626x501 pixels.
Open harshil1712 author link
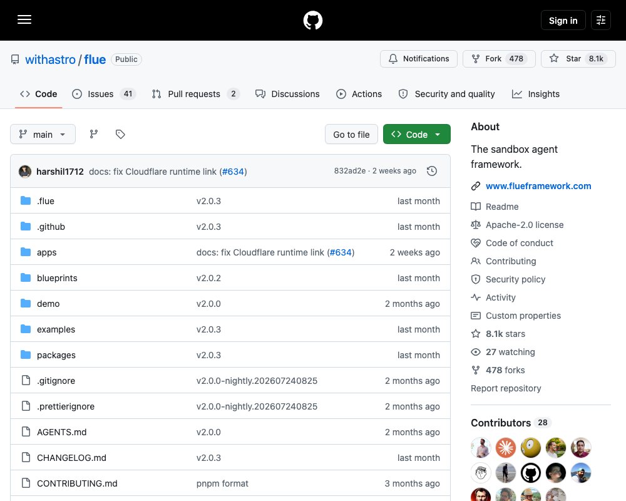click(x=60, y=172)
